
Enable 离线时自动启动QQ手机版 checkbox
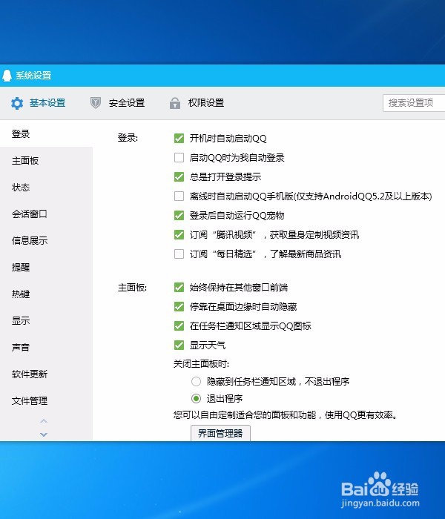[x=179, y=196]
